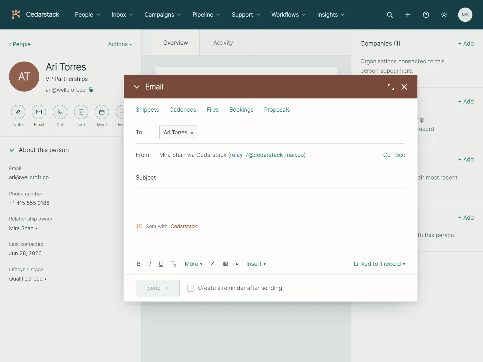Click the plus create icon in top bar
The width and height of the screenshot is (483, 362).
coord(408,15)
